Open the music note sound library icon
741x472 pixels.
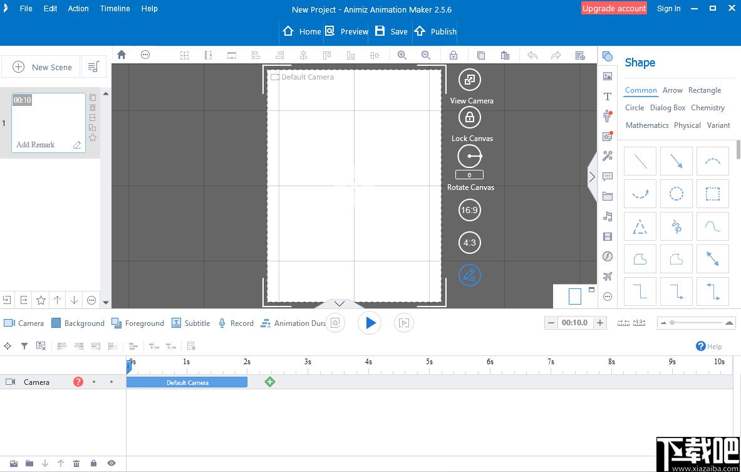pos(608,217)
